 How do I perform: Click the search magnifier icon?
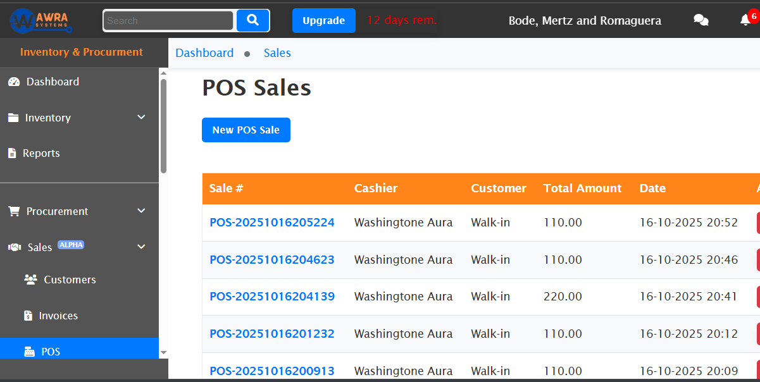(252, 20)
